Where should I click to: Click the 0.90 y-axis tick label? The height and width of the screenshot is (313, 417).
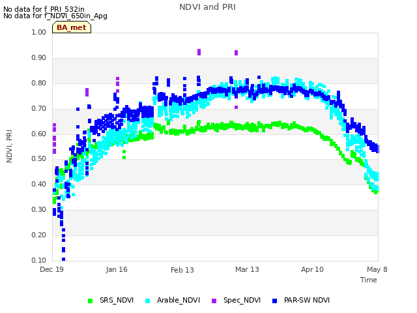click(39, 58)
